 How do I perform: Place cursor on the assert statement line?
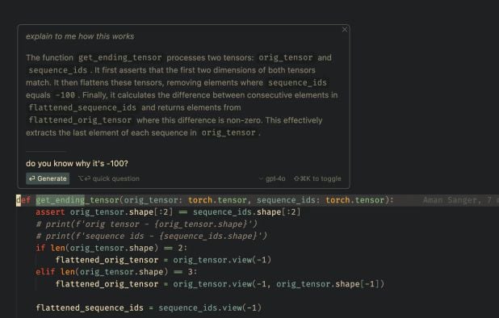pyautogui.click(x=168, y=212)
